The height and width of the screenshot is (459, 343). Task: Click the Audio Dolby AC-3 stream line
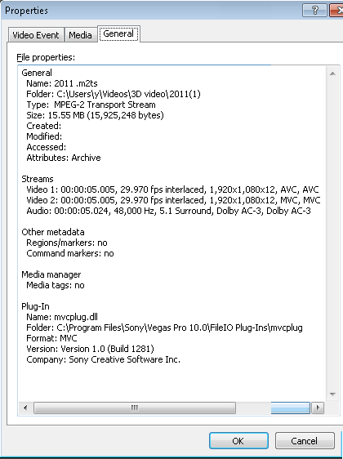point(168,211)
